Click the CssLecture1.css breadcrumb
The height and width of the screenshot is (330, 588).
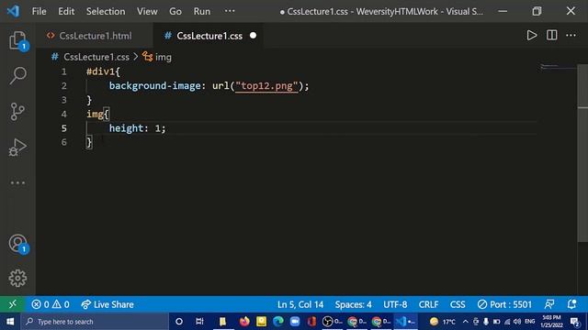pos(96,57)
